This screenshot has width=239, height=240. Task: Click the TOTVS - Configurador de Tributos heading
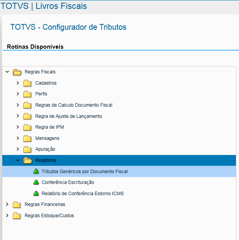click(x=68, y=27)
